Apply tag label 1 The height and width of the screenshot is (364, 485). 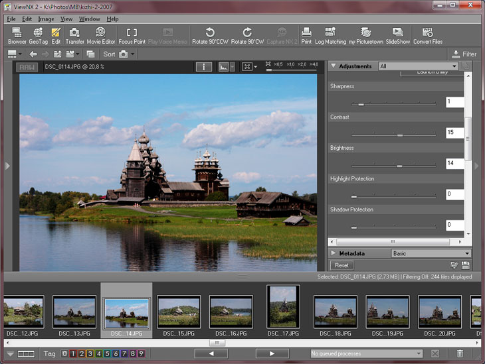click(x=72, y=353)
